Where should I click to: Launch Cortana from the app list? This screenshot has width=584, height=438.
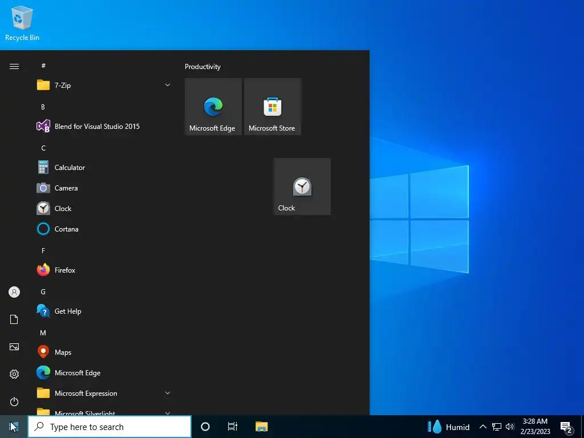point(104,229)
